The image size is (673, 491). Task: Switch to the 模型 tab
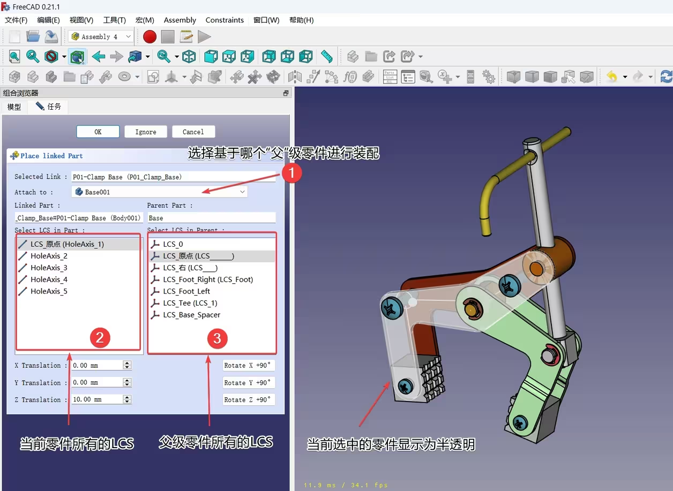[x=14, y=107]
